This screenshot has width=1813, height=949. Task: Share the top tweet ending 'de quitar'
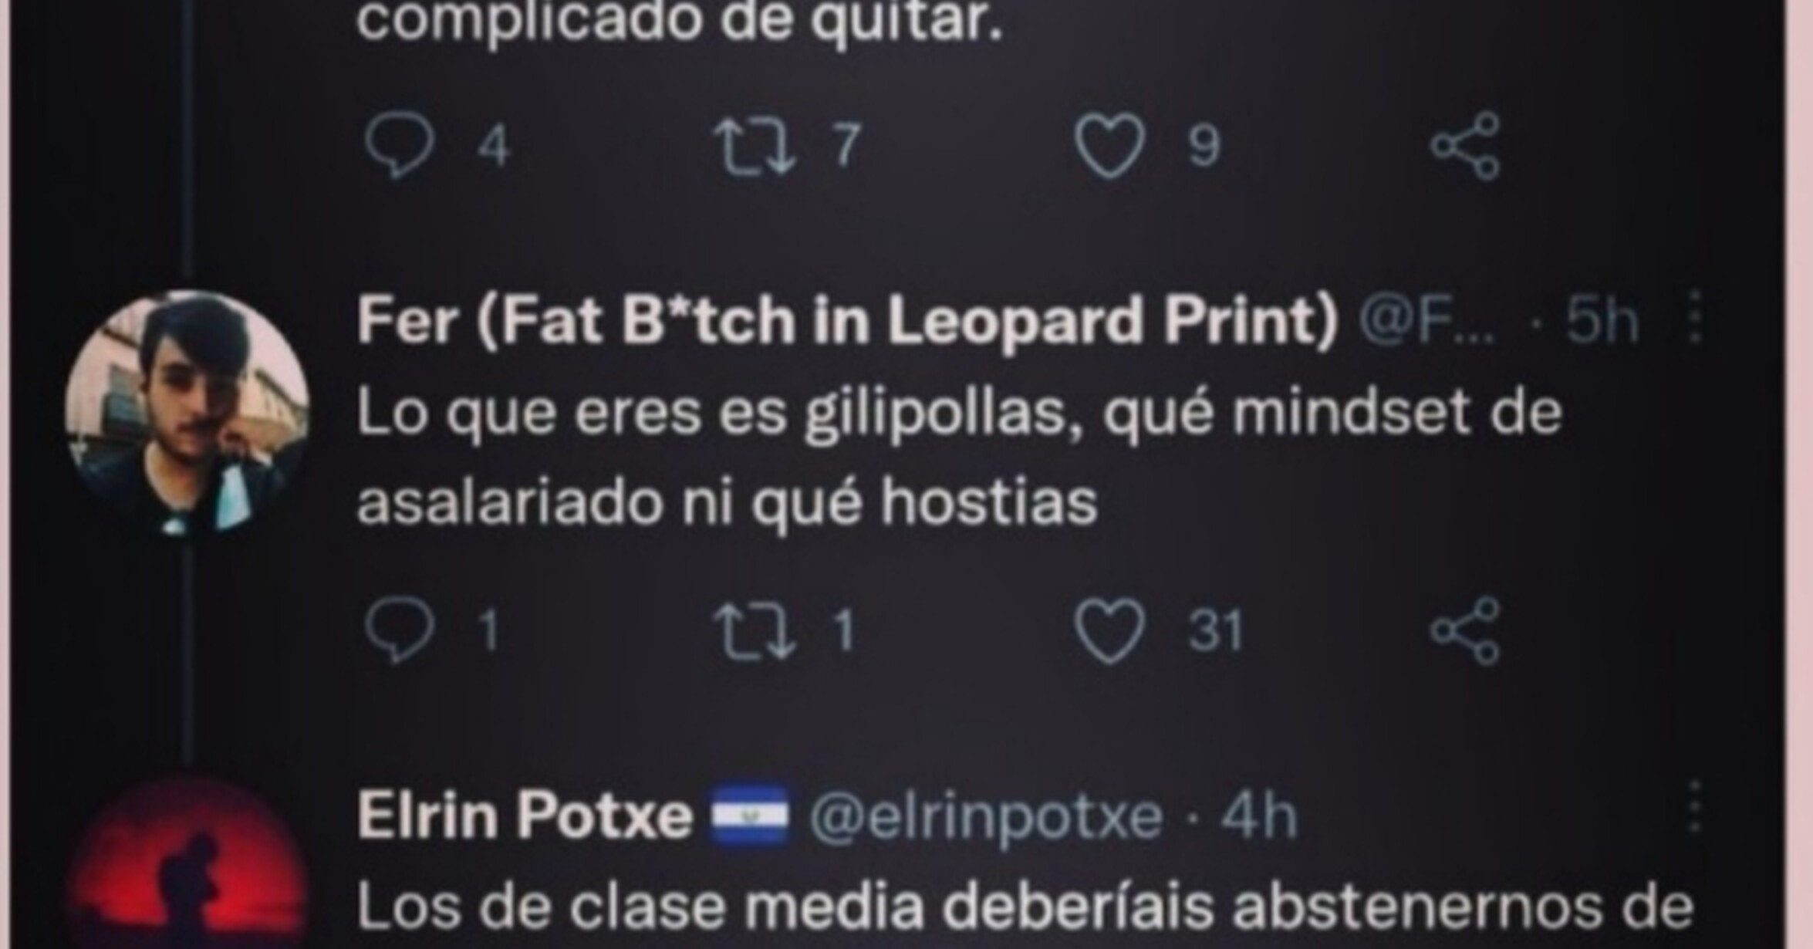click(1464, 145)
